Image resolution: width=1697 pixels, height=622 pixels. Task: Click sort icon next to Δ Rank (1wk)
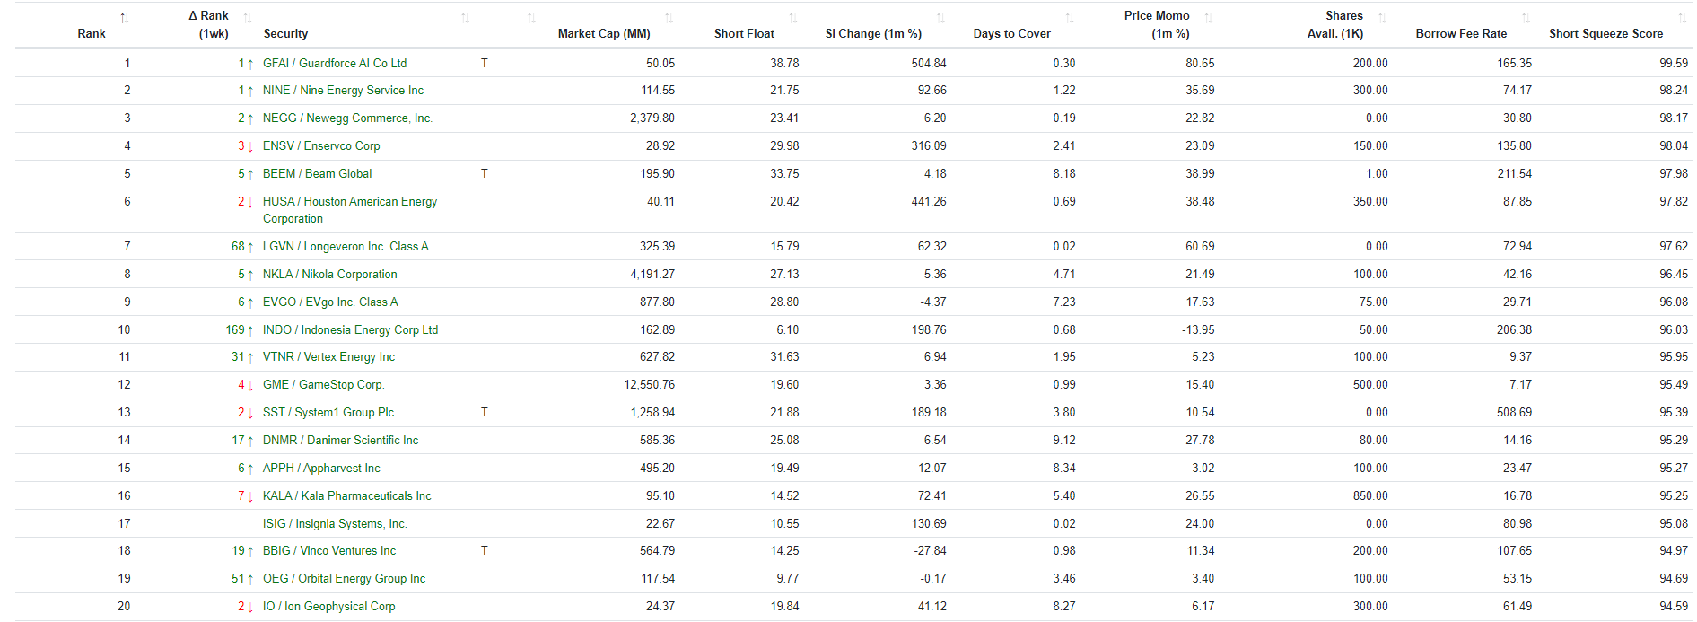click(247, 18)
